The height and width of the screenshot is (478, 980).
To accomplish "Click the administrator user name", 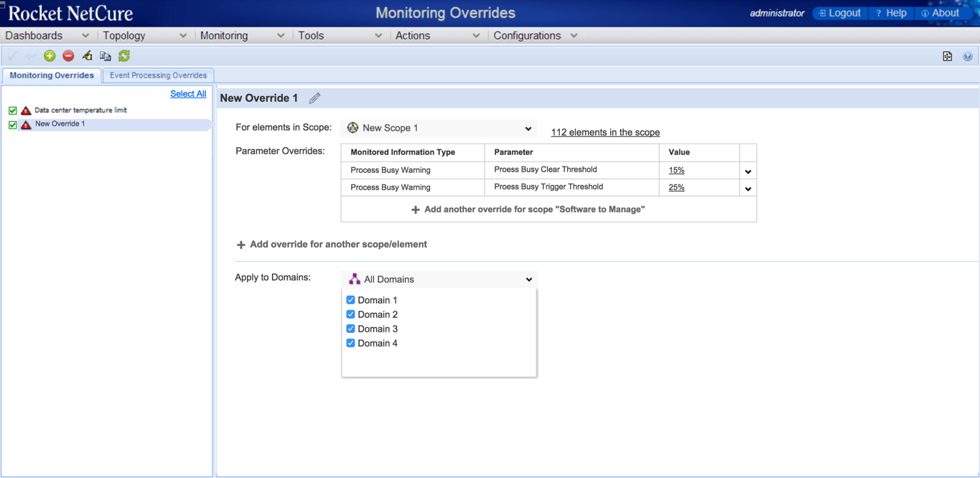I will 777,13.
